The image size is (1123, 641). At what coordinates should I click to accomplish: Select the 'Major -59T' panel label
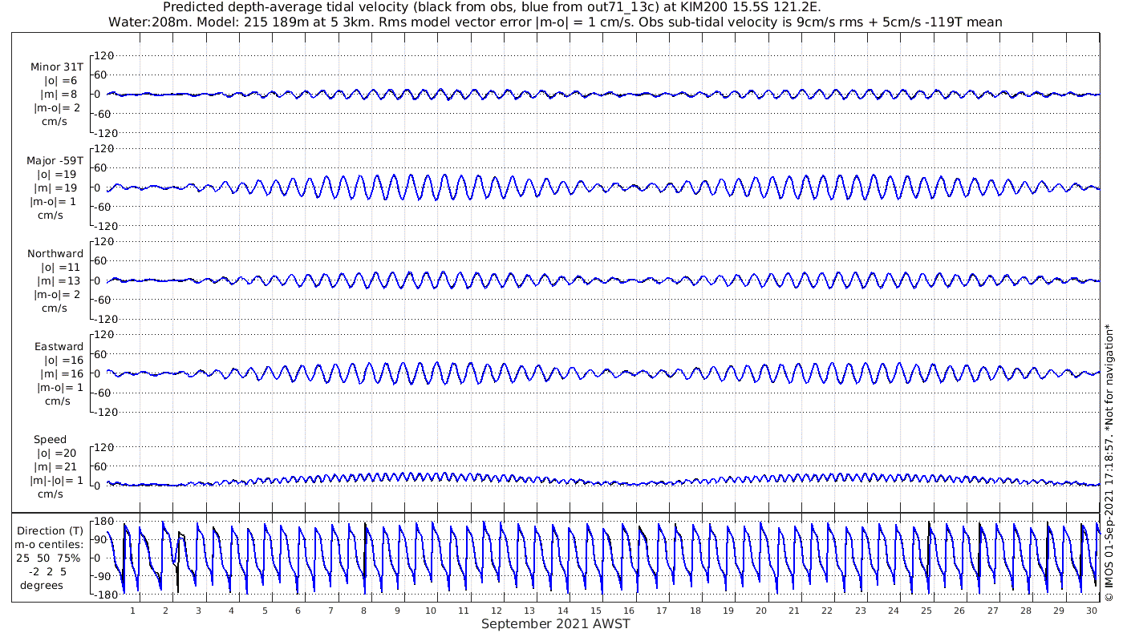pyautogui.click(x=55, y=160)
